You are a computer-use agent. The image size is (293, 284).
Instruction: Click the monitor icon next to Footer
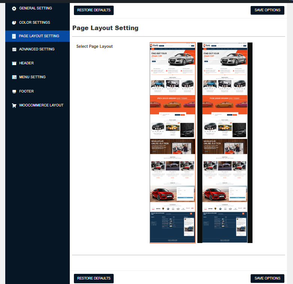(x=14, y=91)
